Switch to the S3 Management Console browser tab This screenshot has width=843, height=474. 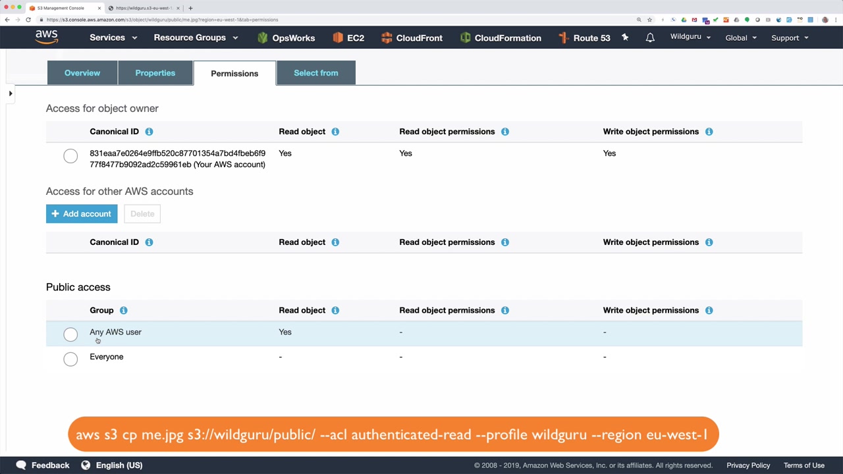pyautogui.click(x=64, y=8)
